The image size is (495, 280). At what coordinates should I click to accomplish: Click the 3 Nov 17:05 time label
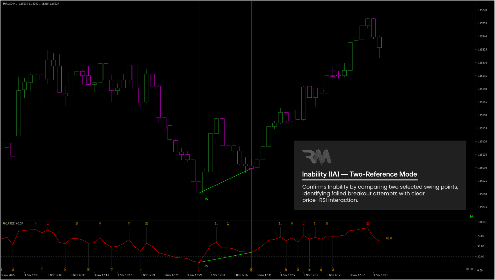[55, 275]
